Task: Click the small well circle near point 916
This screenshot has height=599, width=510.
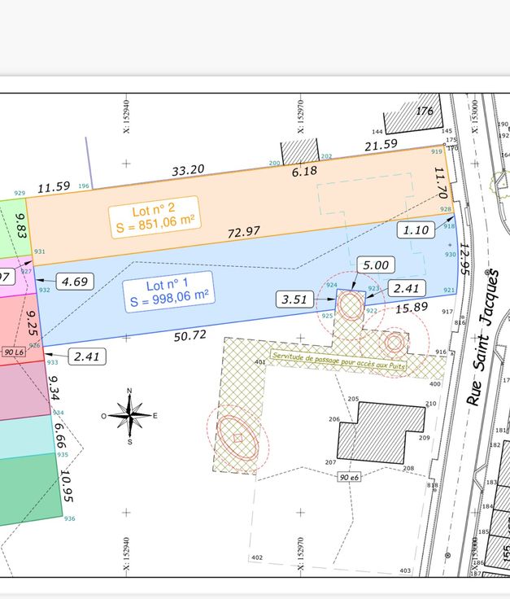Action: click(x=394, y=343)
